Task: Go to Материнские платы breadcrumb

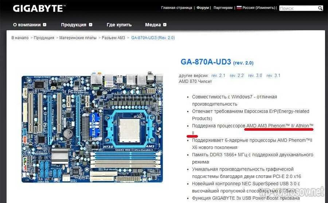Action: click(78, 38)
